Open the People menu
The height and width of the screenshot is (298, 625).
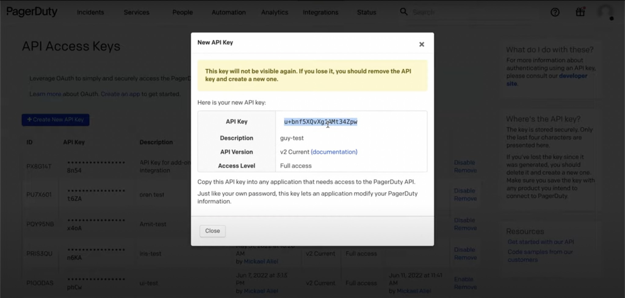click(x=182, y=12)
